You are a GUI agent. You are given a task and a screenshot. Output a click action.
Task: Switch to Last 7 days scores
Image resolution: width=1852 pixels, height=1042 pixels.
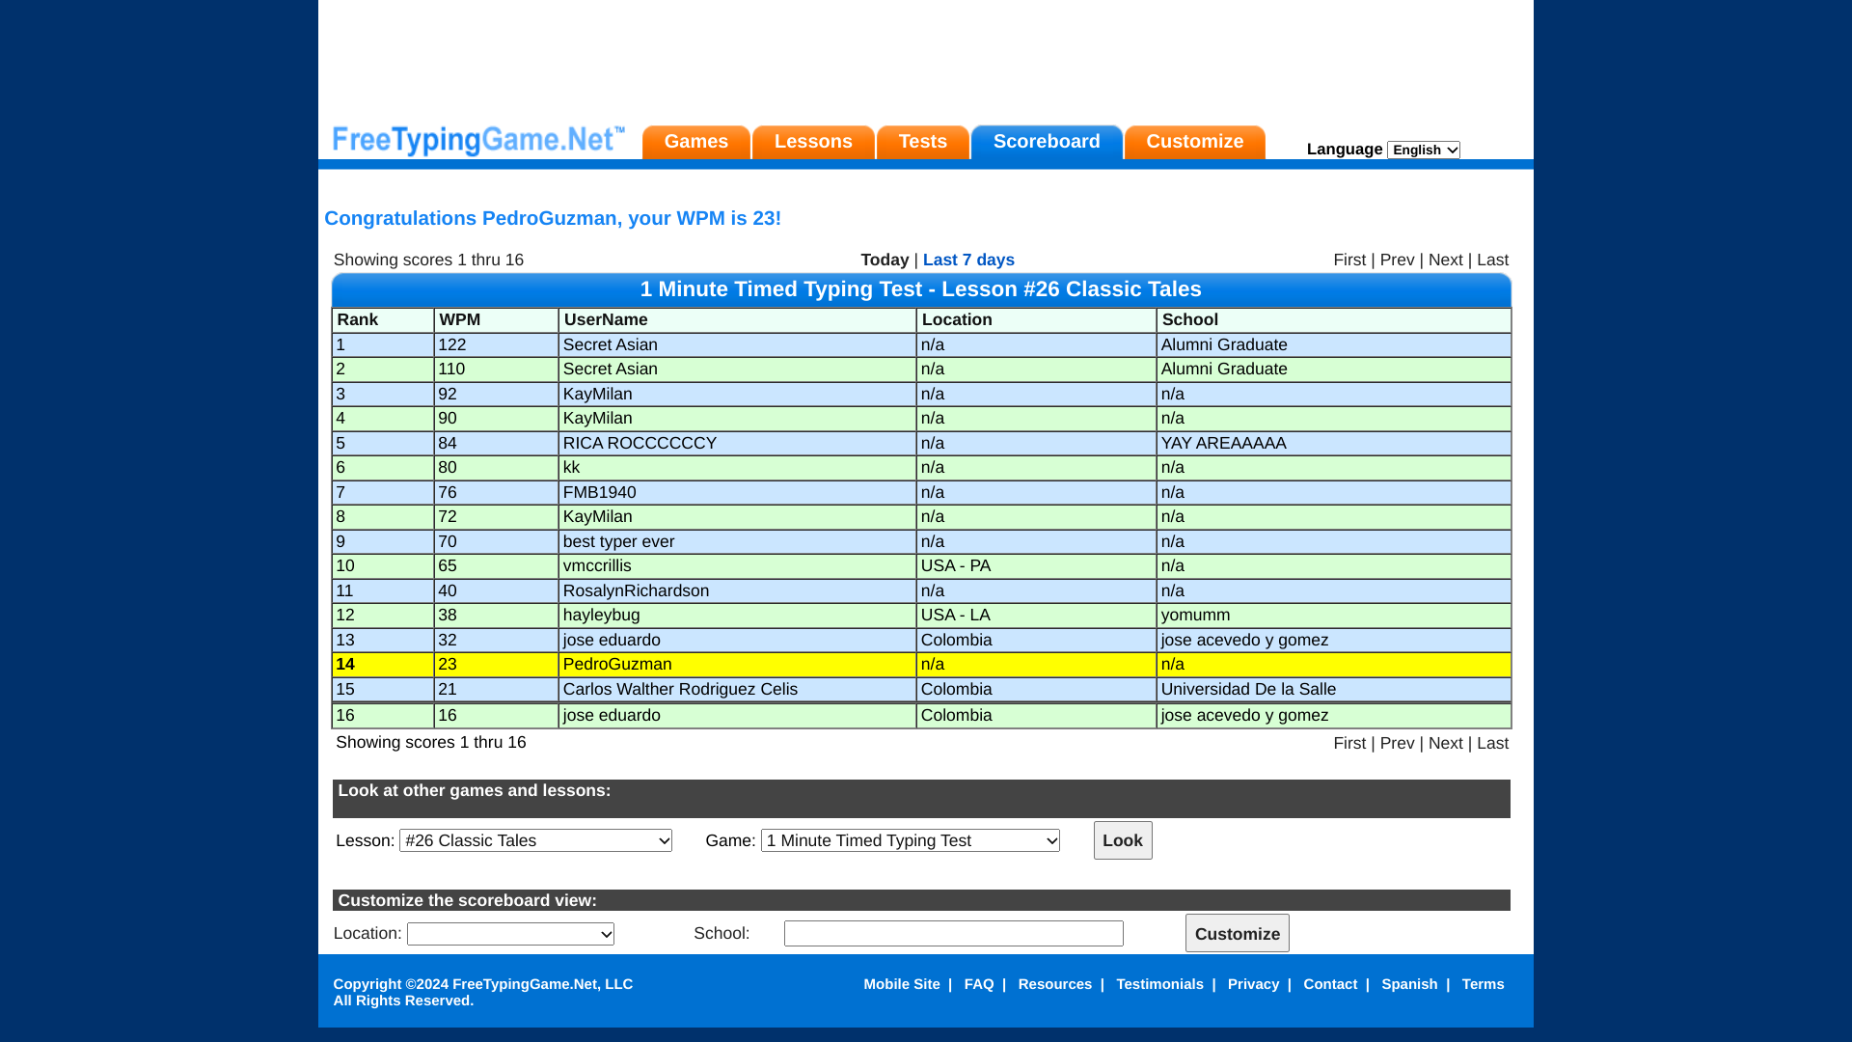pyautogui.click(x=968, y=260)
